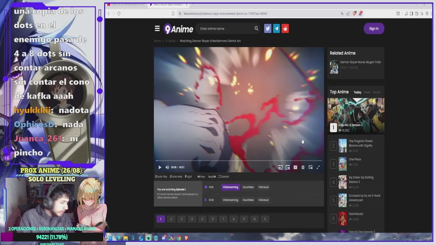Open the Reddit share icon
This screenshot has height=245, width=436.
[x=285, y=29]
